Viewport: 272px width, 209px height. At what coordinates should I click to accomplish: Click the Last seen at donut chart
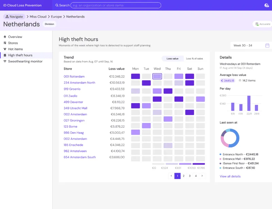pos(230,138)
